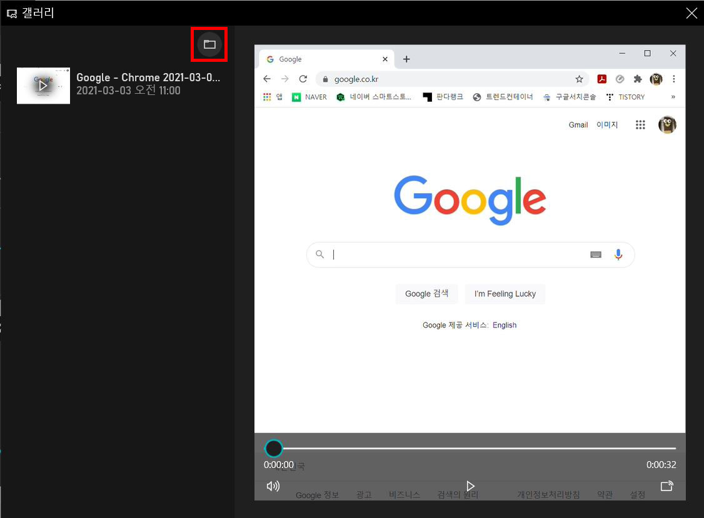Open the 트렌드컨테이너 bookmark
704x518 pixels.
point(503,97)
